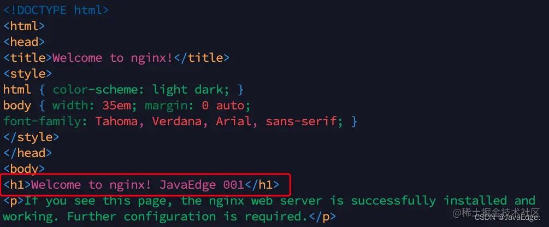Click the closing style tag
549x227 pixels.
[x=31, y=137]
